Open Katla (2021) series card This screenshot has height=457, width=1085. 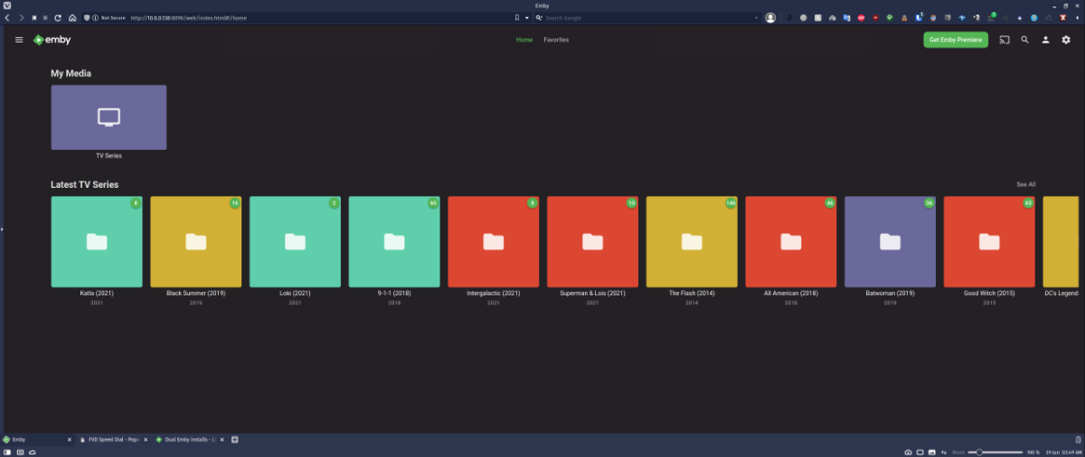coord(96,242)
